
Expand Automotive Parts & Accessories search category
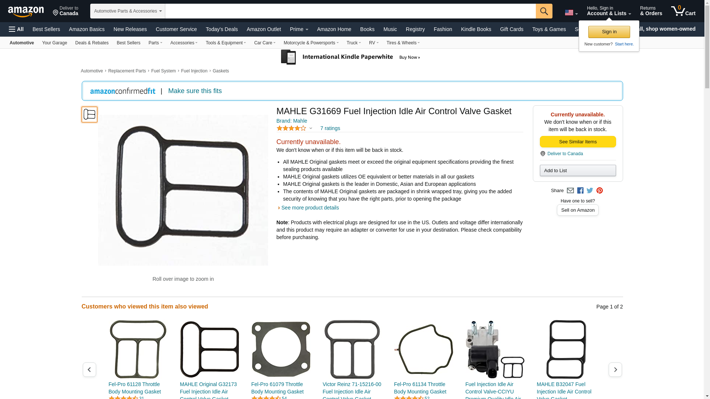[x=128, y=11]
